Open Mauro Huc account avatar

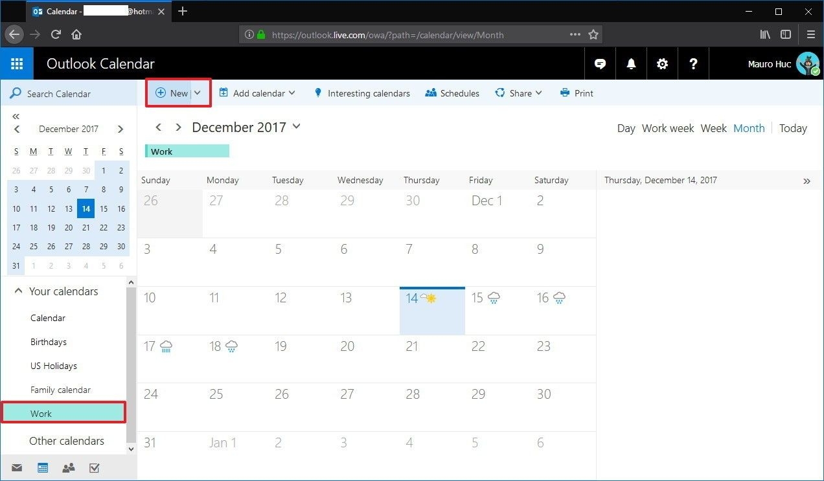pos(808,64)
